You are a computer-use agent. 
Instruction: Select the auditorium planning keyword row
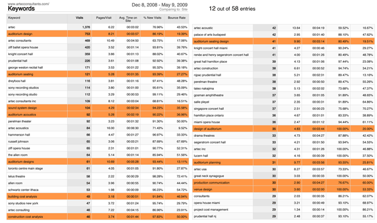(x=283, y=163)
